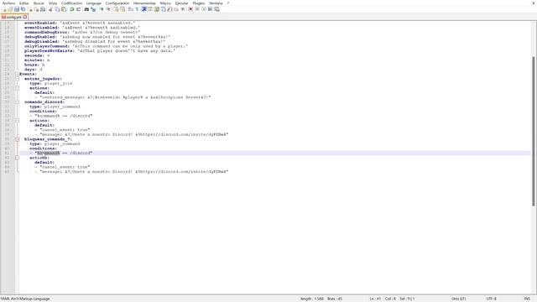
Task: Click the synchronize vertical scrolling icon
Action: click(x=116, y=9)
